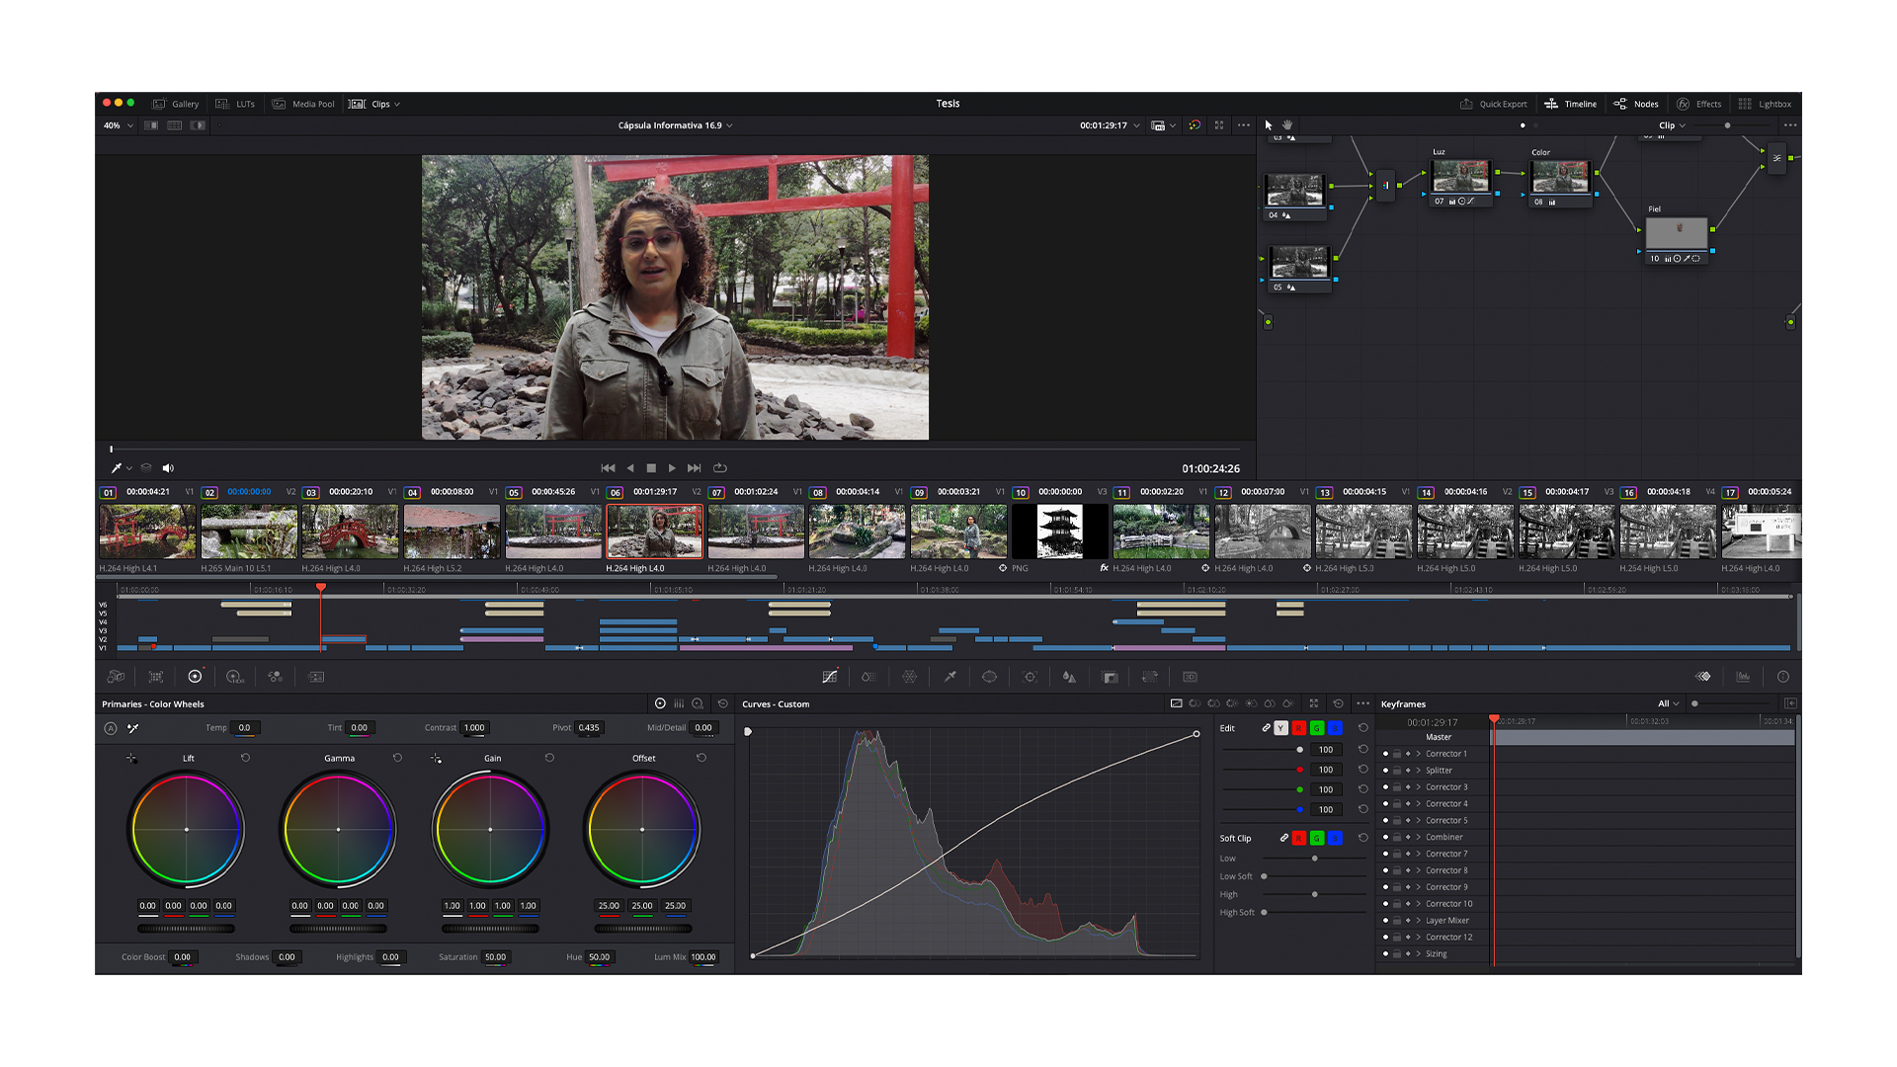Open the RGB Mixer palette
Viewport: 1897px width, 1067px height.
pyautogui.click(x=275, y=677)
